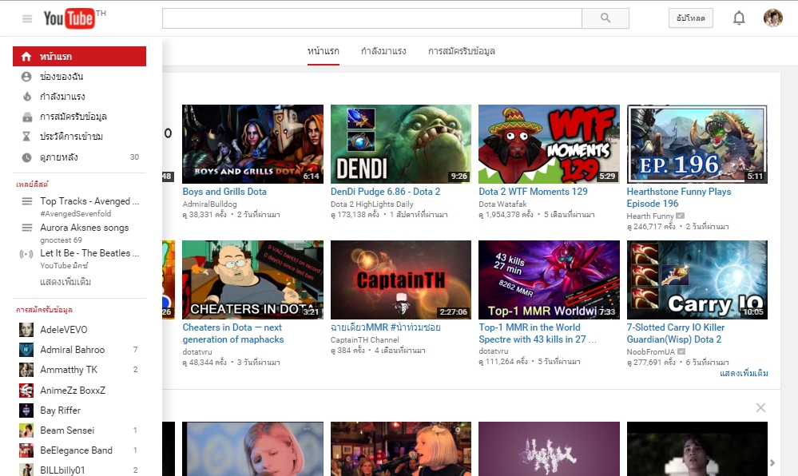Viewport: 798px width, 476px height.
Task: Switch to the กำลังมาแรง tab
Action: point(383,51)
